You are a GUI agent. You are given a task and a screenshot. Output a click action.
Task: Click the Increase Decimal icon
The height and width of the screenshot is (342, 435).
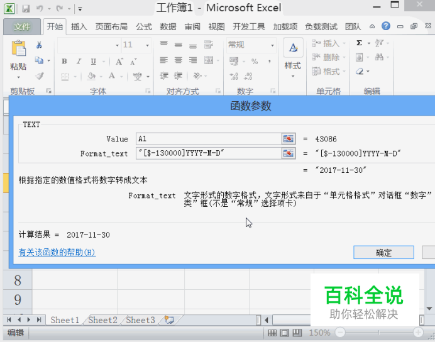pyautogui.click(x=234, y=76)
